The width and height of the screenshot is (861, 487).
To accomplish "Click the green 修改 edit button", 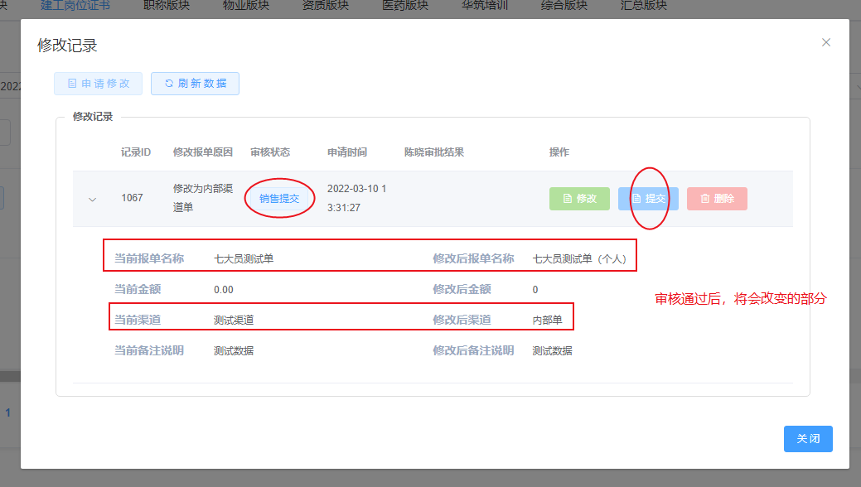I will tap(579, 199).
